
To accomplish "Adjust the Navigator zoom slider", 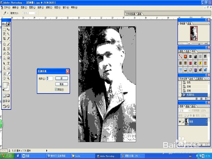I will (199, 43).
